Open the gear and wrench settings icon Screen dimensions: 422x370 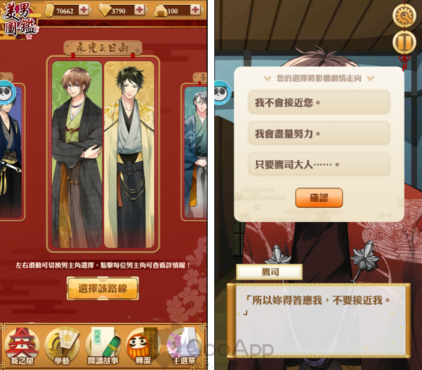point(404,16)
